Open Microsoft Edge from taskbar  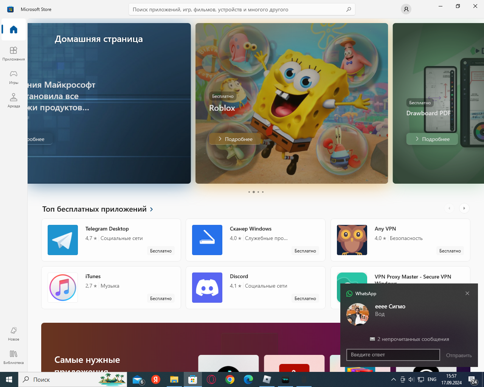pyautogui.click(x=248, y=379)
